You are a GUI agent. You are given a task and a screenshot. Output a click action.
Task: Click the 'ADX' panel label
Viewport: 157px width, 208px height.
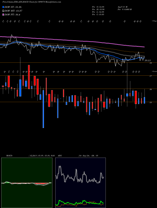coord(60,156)
